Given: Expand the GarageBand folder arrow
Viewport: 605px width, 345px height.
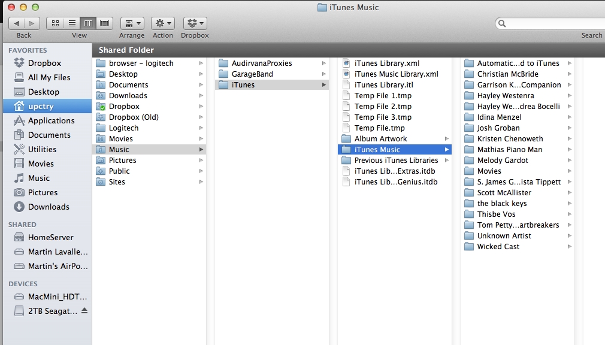Looking at the screenshot, I should (x=323, y=74).
